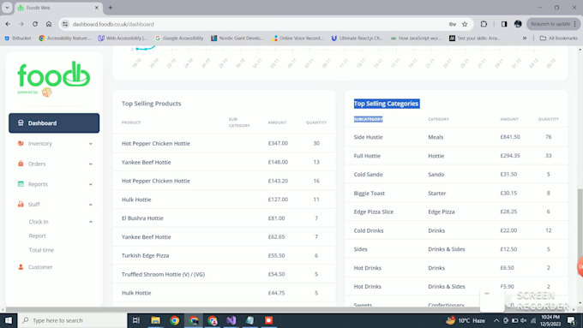The image size is (583, 328).
Task: Open the Google Accessibility bookmark
Action: (x=179, y=39)
